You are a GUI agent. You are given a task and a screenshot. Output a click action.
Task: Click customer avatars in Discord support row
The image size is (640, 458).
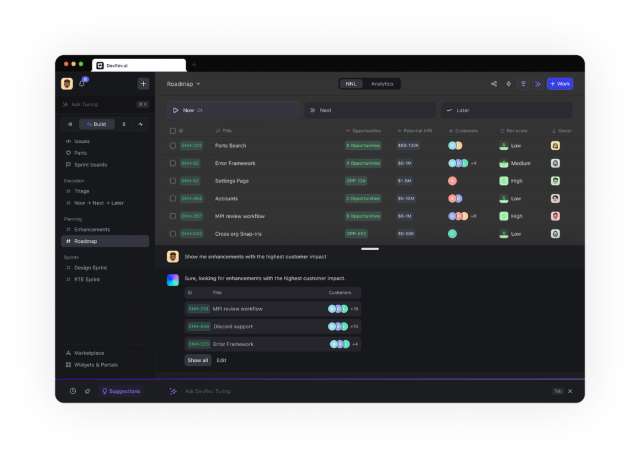point(338,326)
